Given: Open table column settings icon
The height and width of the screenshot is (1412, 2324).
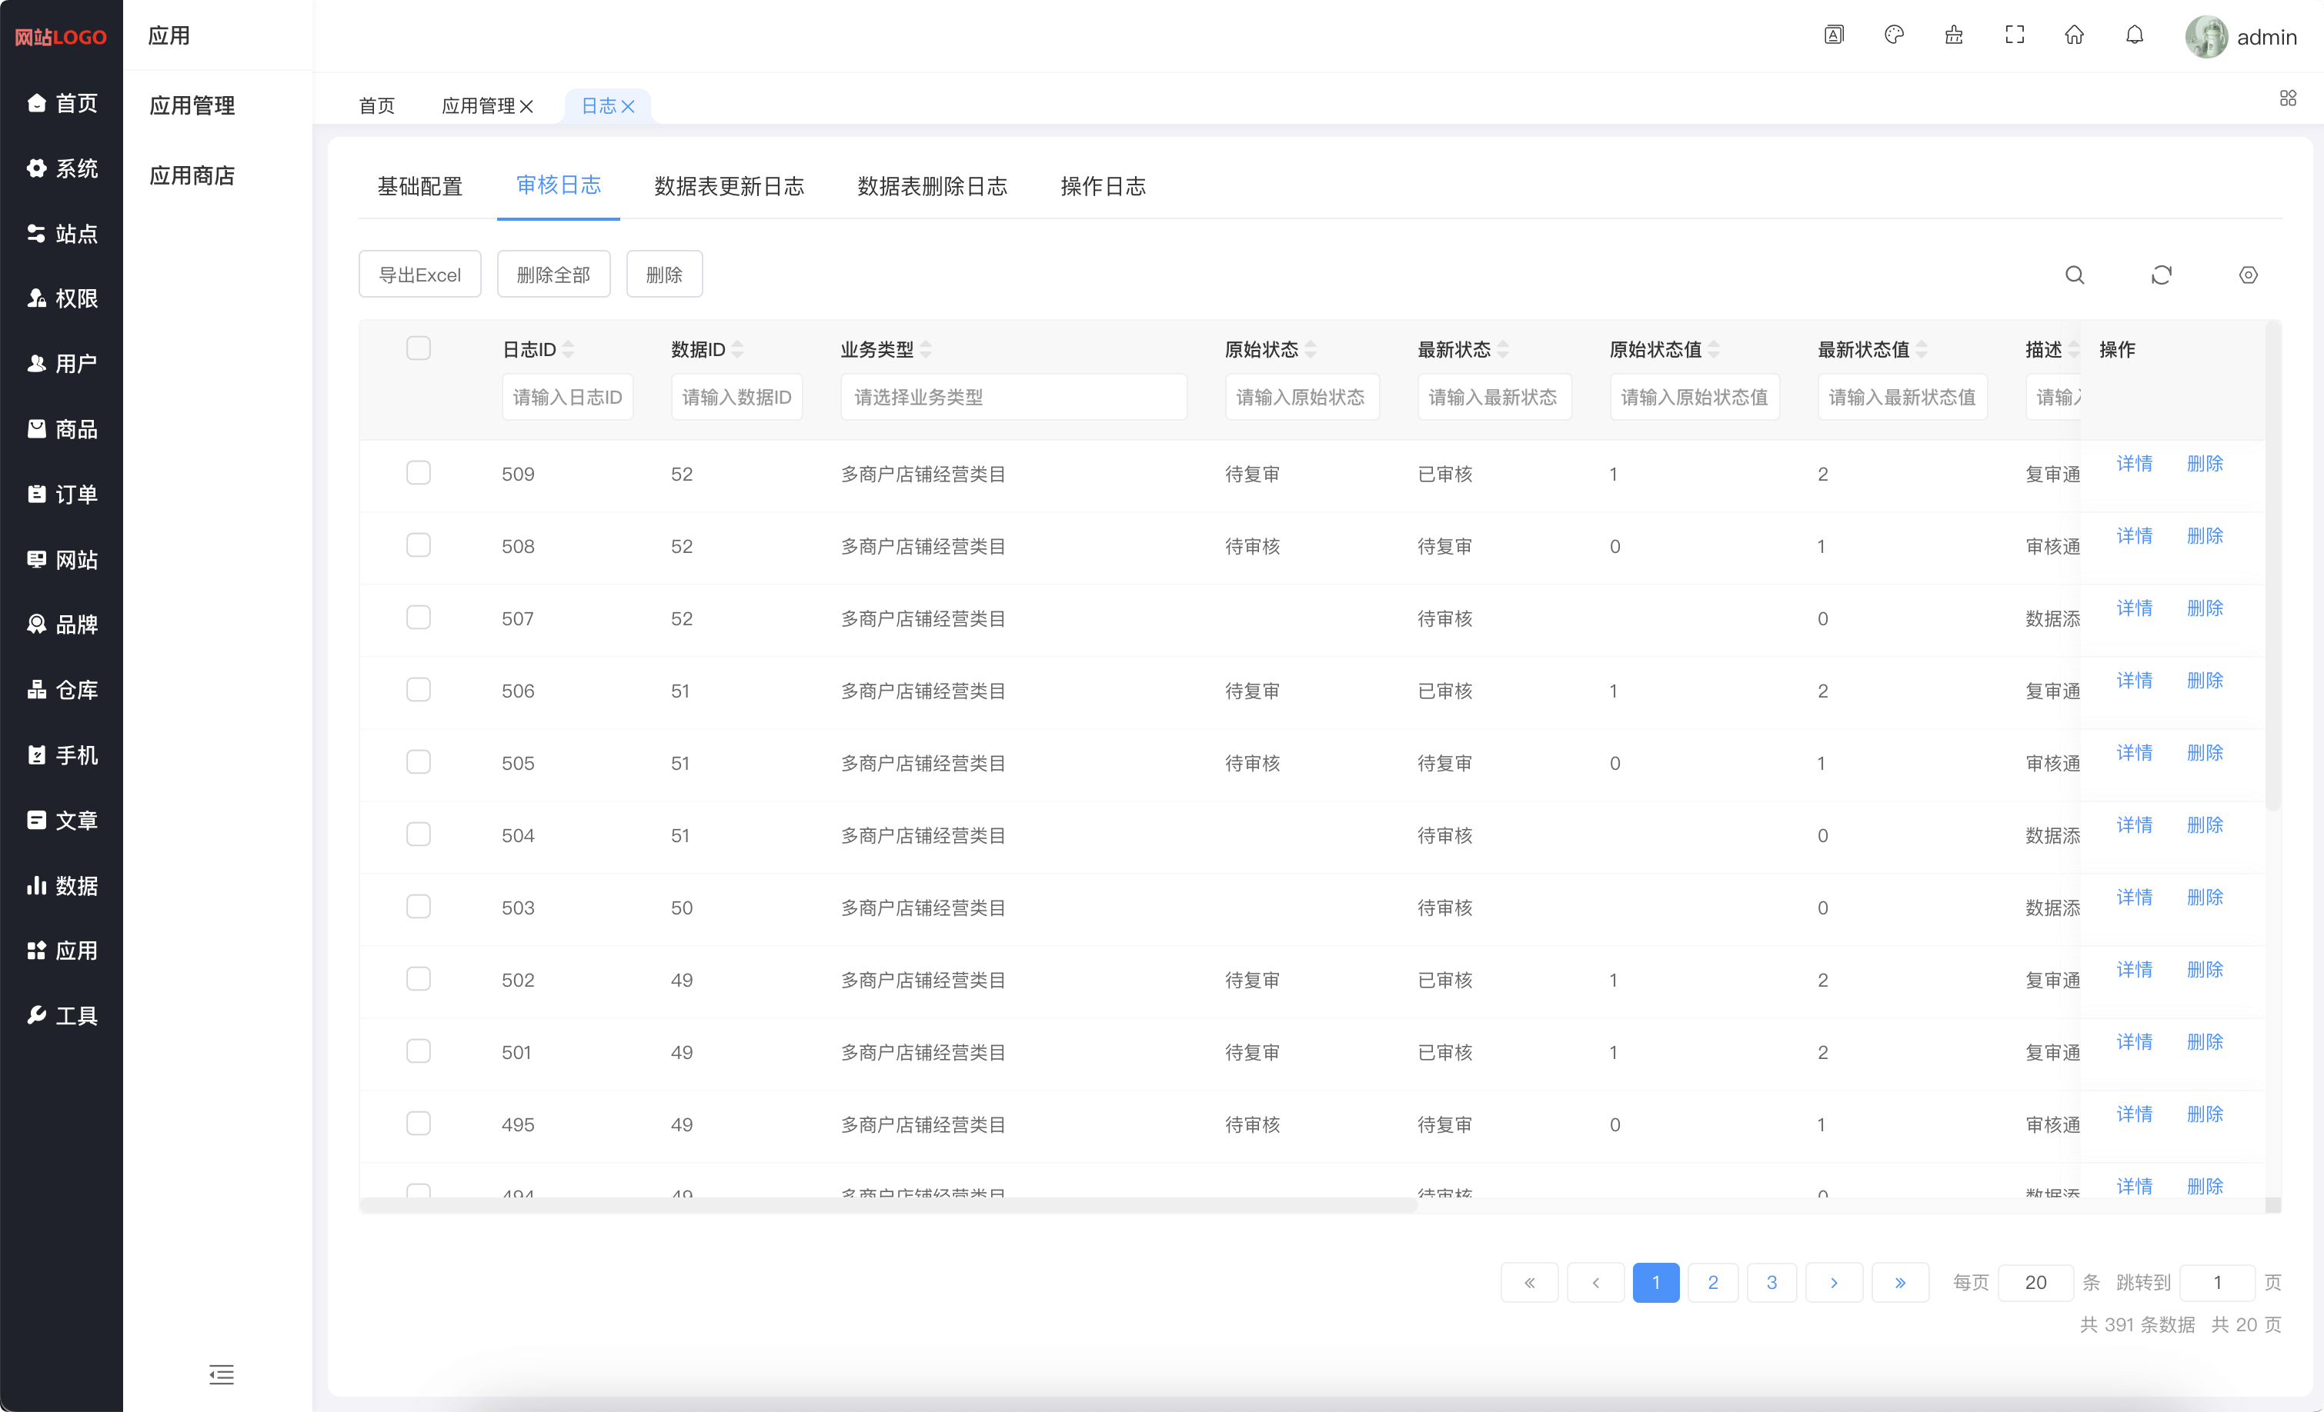Looking at the screenshot, I should [2249, 275].
